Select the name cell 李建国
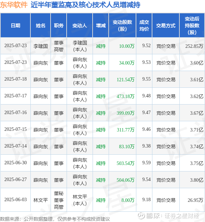Viewport: 205px width, 222px height. (x=41, y=46)
